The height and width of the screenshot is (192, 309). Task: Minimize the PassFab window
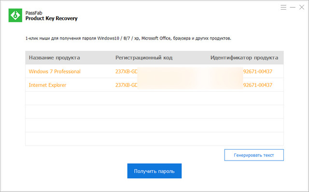coord(293,8)
